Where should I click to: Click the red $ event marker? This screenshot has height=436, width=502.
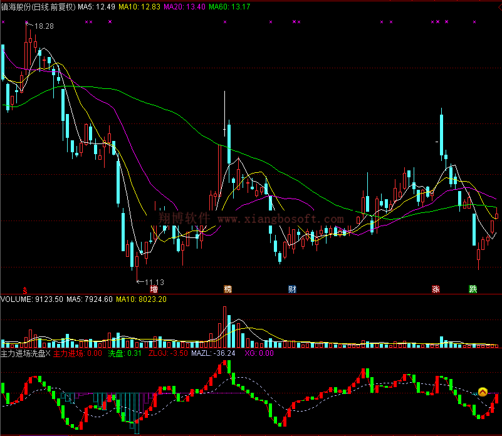tap(25, 290)
